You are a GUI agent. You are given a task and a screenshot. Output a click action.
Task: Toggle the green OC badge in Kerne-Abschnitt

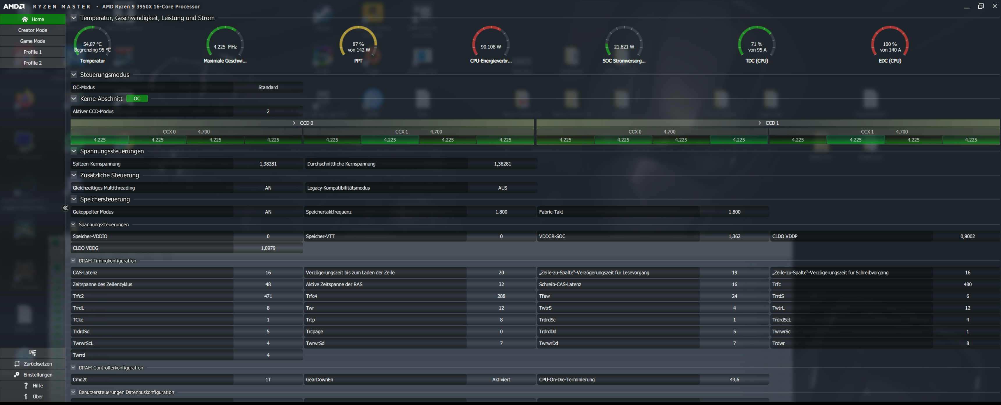[x=137, y=99]
